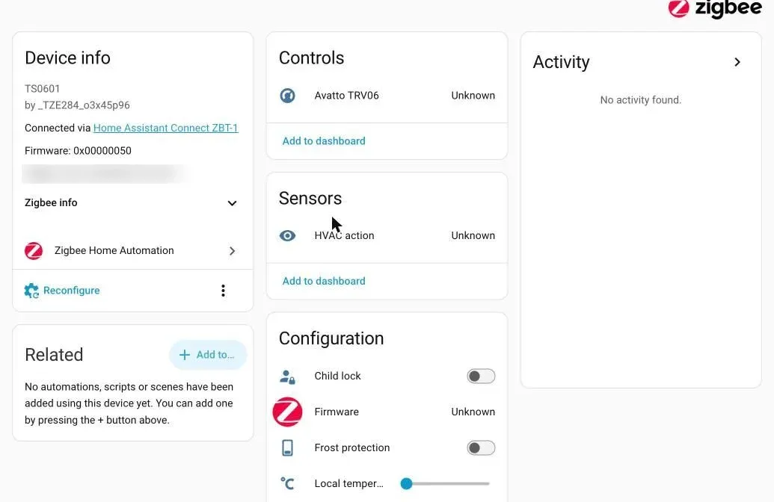This screenshot has width=774, height=502.
Task: Open the Home Assistant Connect ZBT-1 link
Action: click(166, 128)
